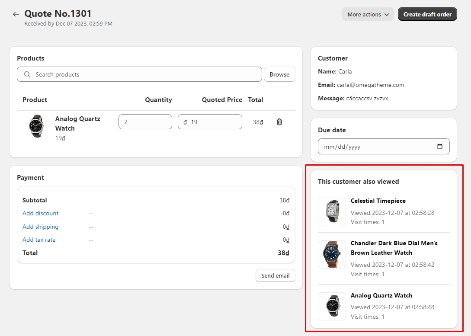Image resolution: width=471 pixels, height=336 pixels.
Task: Open the Chandler Dark Blue Dial watch image
Action: pos(332,254)
